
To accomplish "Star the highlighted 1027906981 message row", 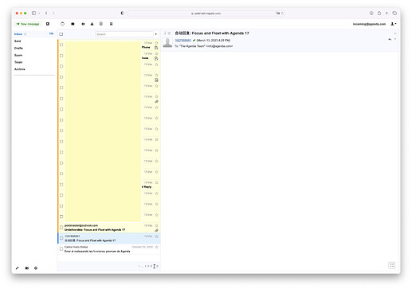I will [x=156, y=236].
